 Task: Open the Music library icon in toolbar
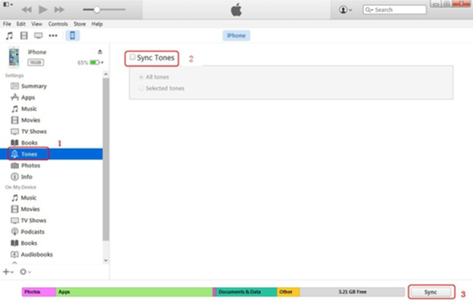[10, 35]
